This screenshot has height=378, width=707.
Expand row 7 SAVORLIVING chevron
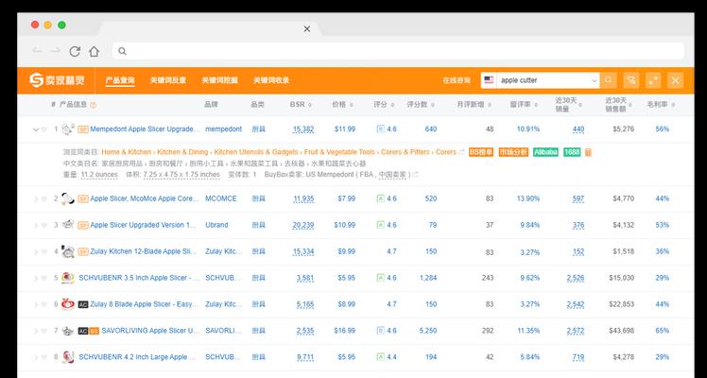point(36,331)
